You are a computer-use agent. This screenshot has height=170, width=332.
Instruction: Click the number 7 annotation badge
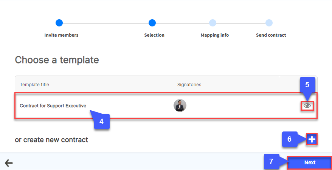coord(271,161)
